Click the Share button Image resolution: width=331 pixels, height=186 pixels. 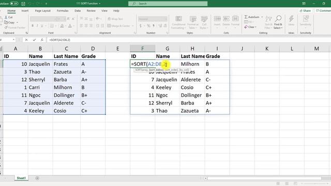point(305,11)
